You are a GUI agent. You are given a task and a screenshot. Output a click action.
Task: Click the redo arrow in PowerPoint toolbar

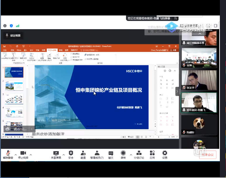(17, 46)
